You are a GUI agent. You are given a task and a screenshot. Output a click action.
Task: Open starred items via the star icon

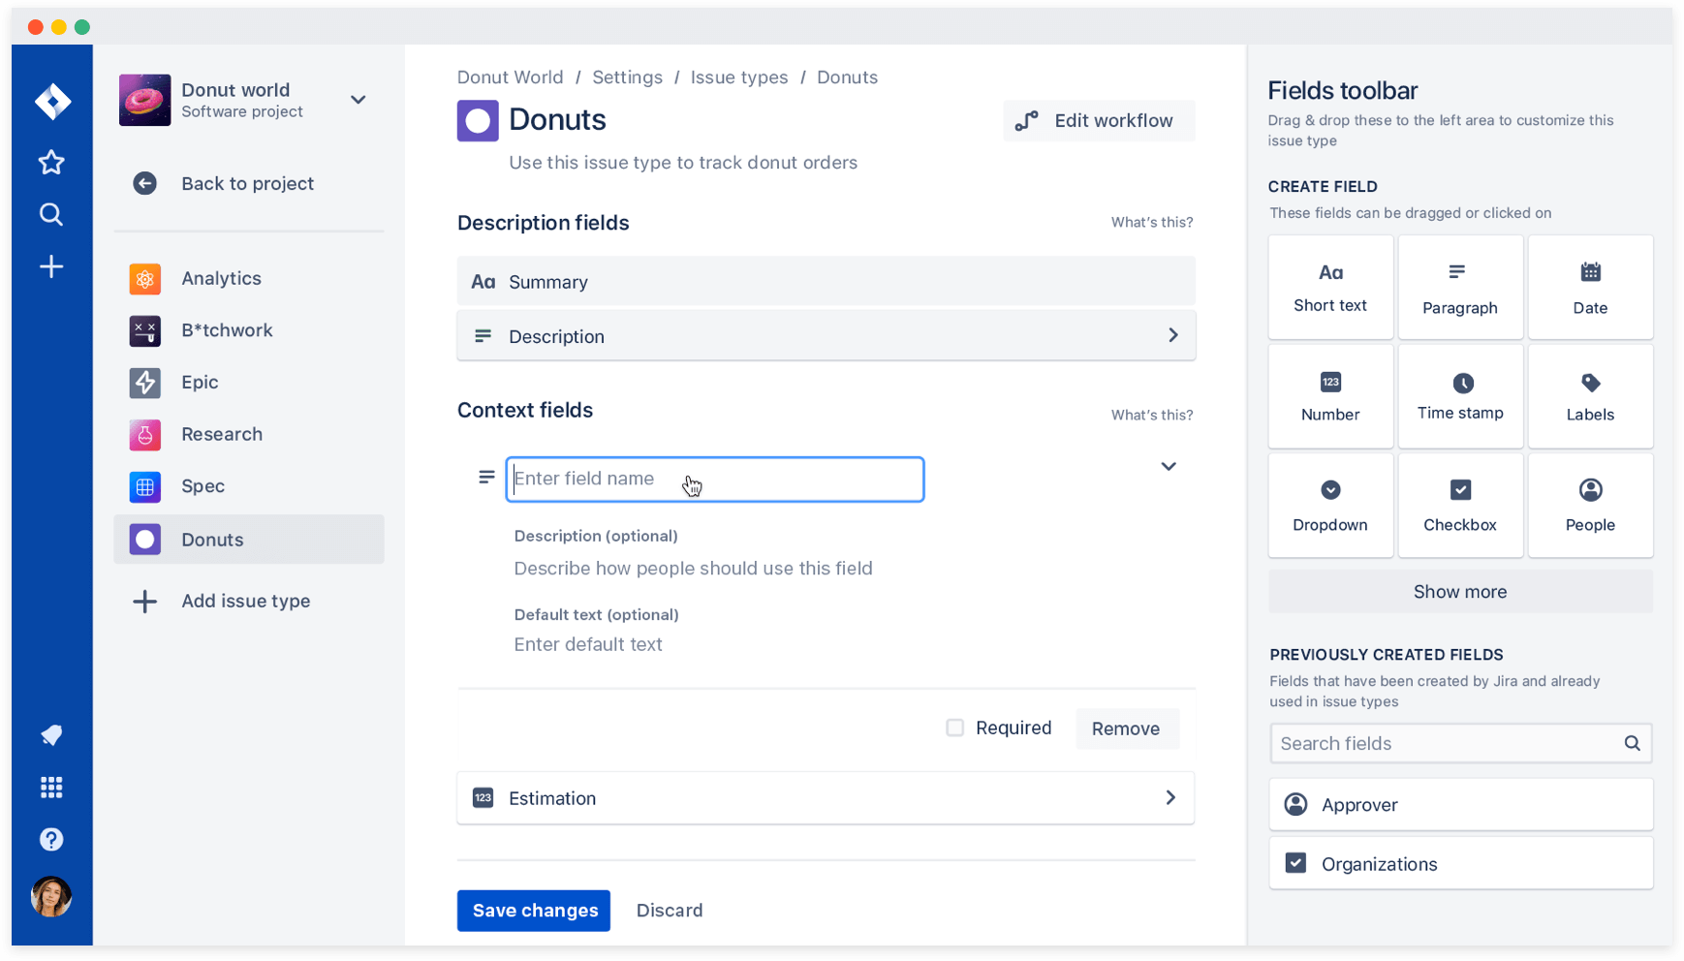51,162
